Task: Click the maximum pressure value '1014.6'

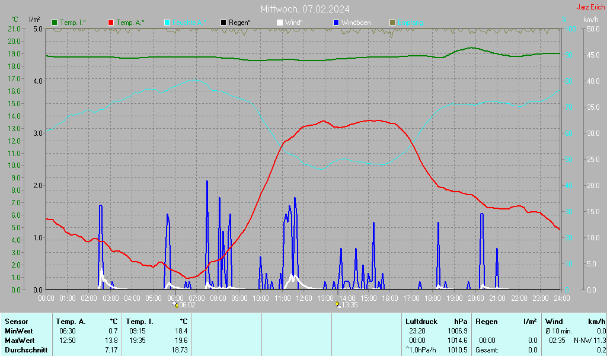Action: (457, 341)
